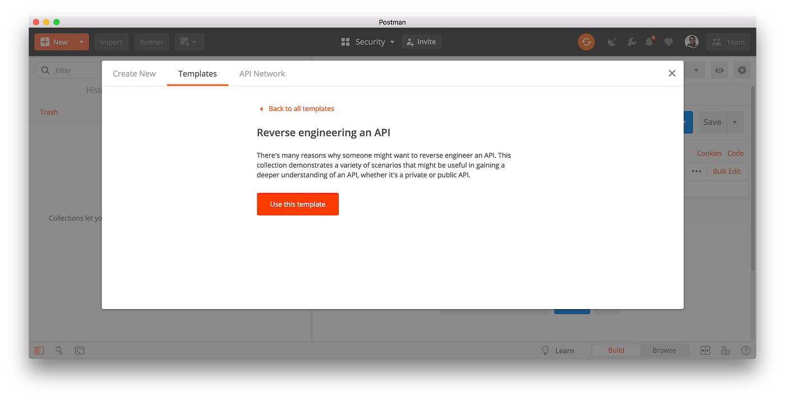Switch to Browse mode
785x400 pixels.
[664, 350]
